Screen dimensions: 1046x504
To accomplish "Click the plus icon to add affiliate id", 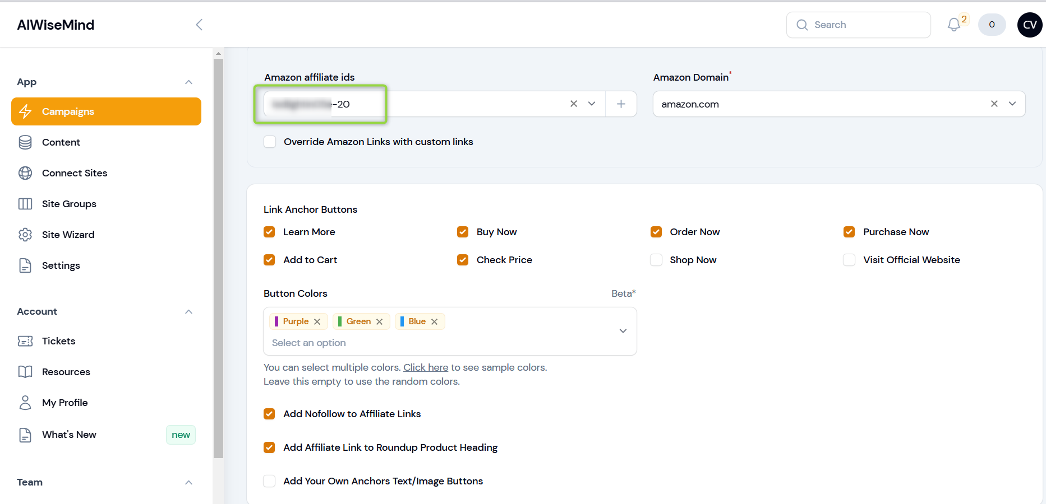I will (x=621, y=104).
